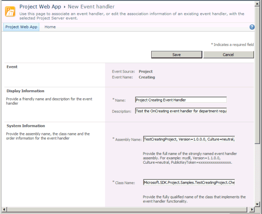Focus the Name input field
Image resolution: width=262 pixels, height=214 pixels.
[x=181, y=100]
